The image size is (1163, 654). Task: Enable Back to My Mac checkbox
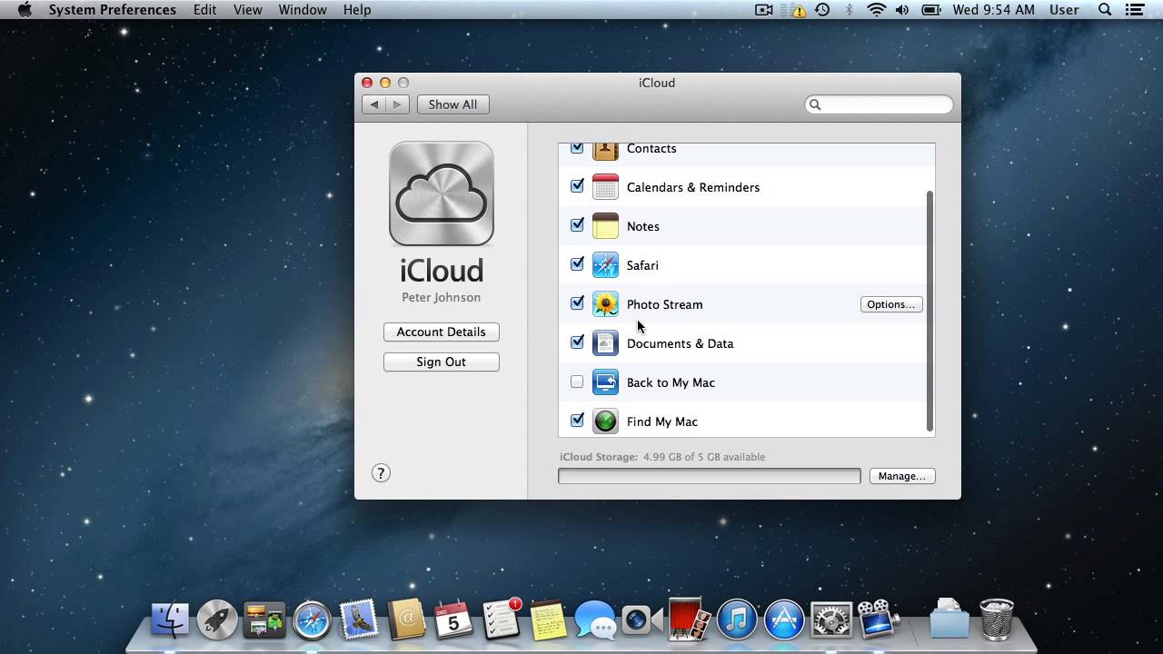pyautogui.click(x=577, y=382)
